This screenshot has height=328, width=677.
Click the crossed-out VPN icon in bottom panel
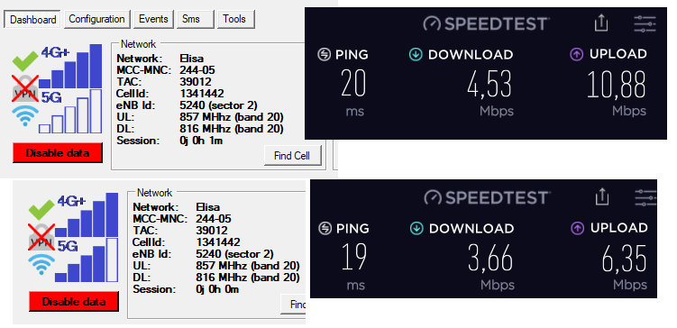click(41, 236)
